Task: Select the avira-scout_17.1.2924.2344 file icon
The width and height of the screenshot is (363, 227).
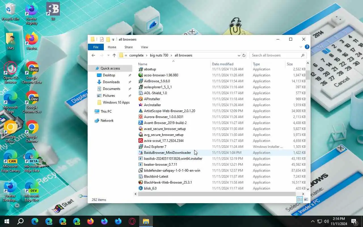Action: [x=140, y=141]
